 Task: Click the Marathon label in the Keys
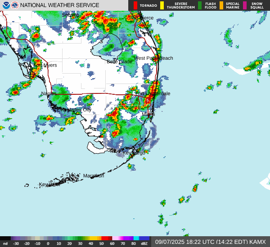[94, 176]
